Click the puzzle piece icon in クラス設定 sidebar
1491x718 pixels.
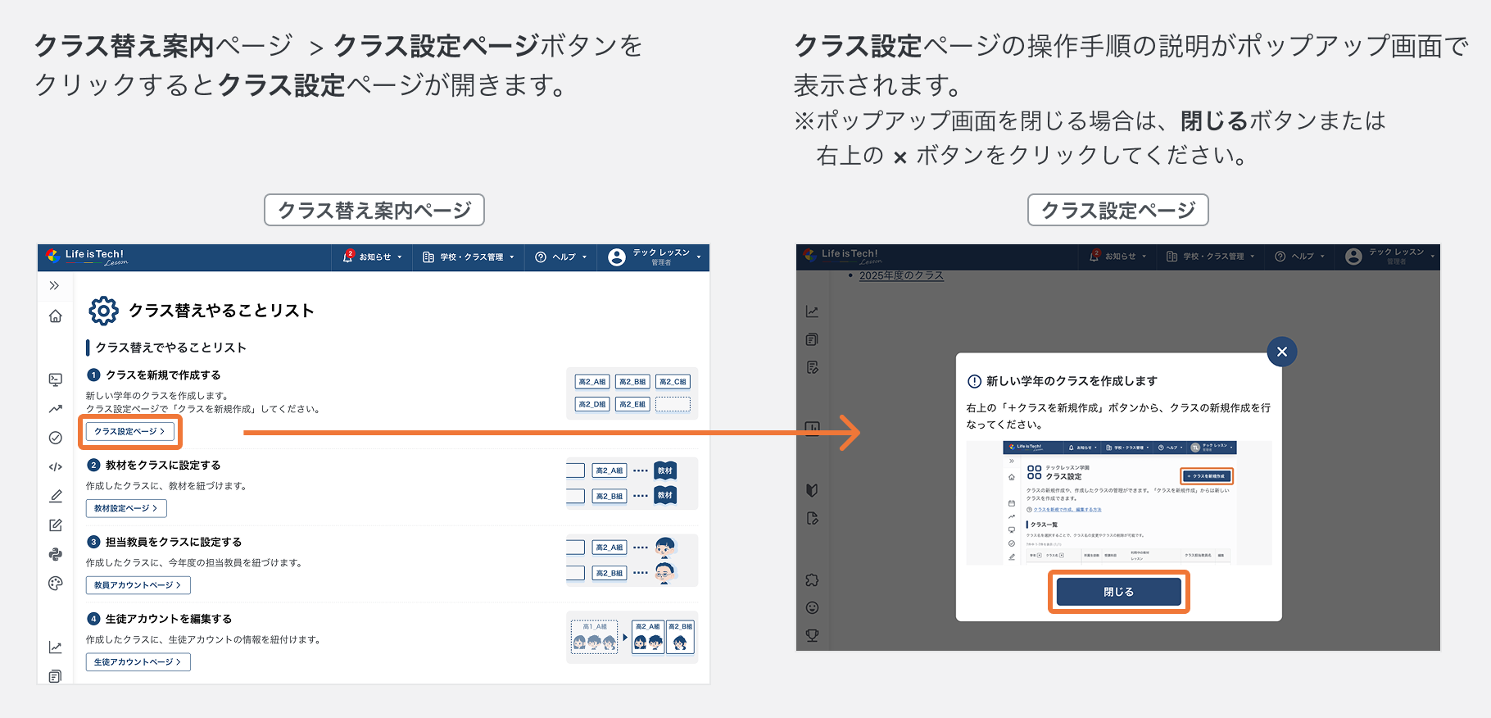click(812, 579)
